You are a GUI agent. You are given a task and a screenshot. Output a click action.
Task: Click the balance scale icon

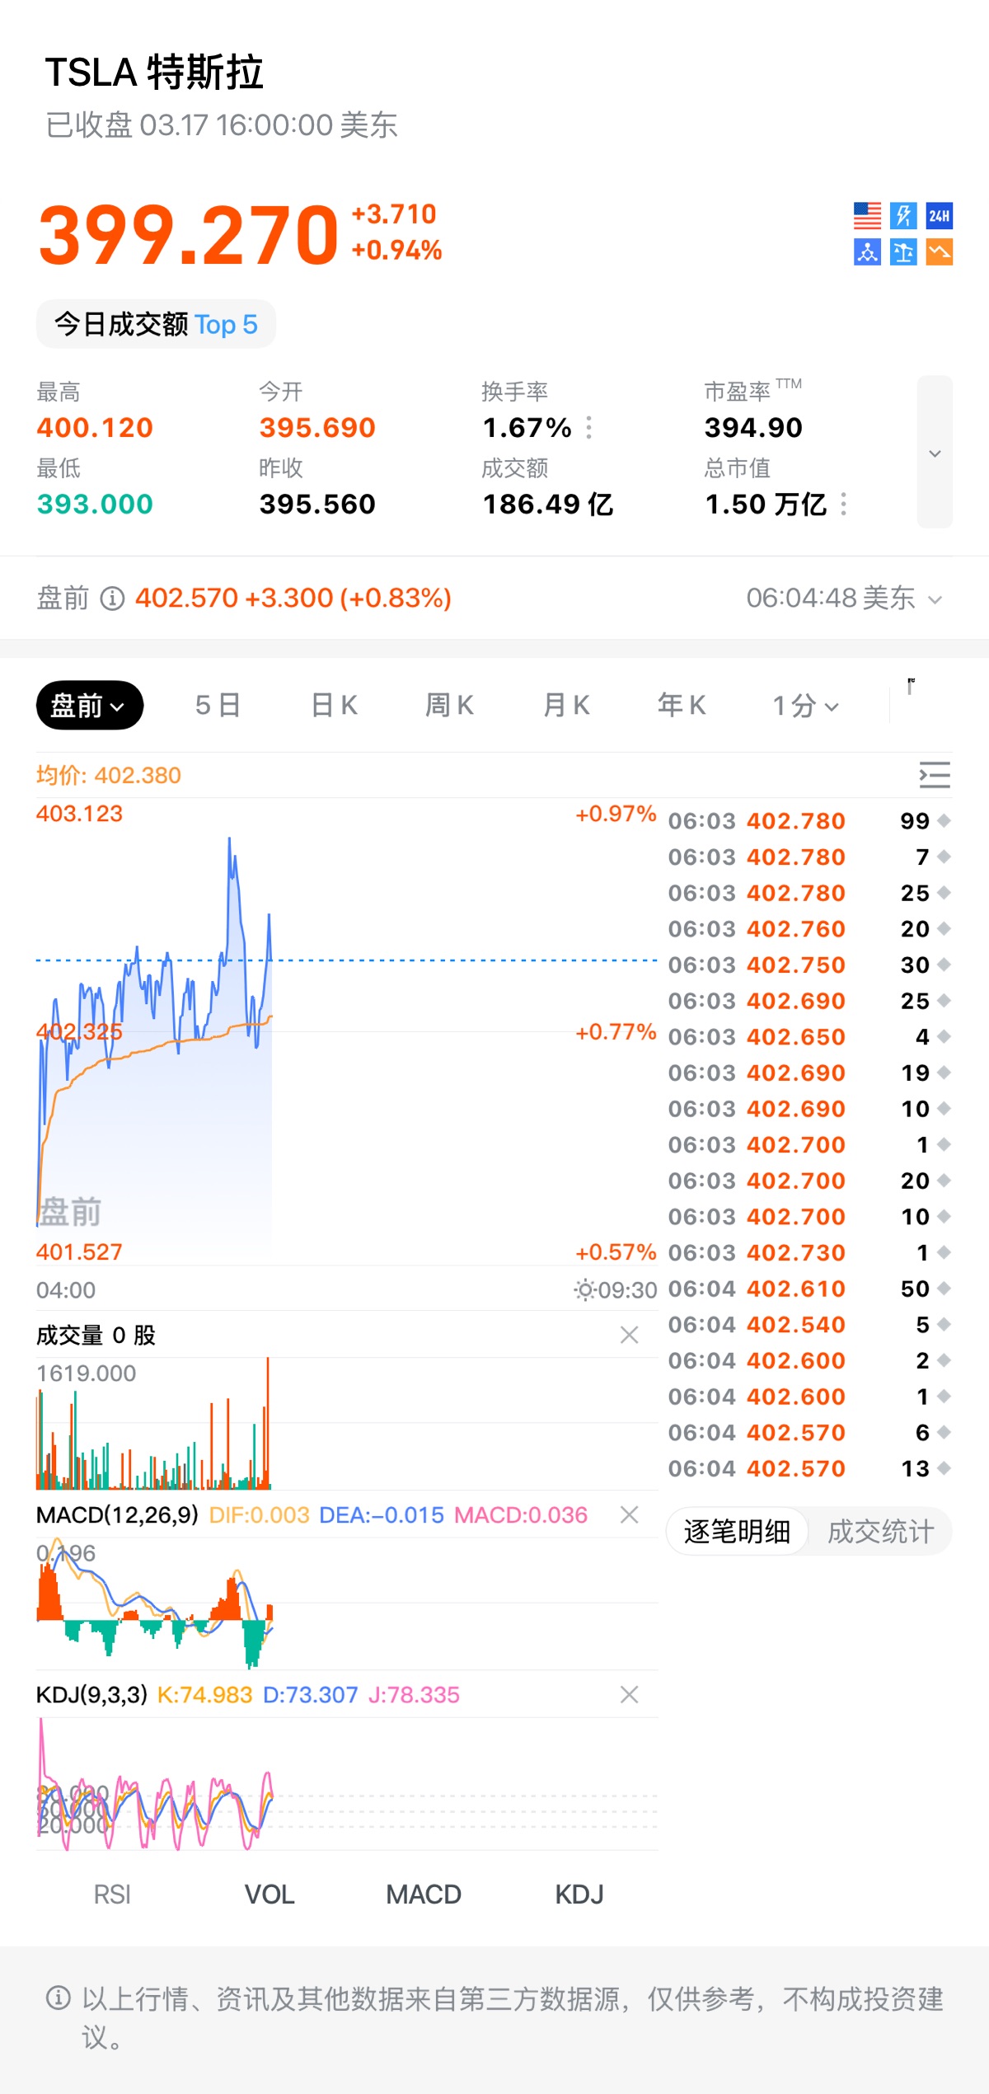click(903, 252)
